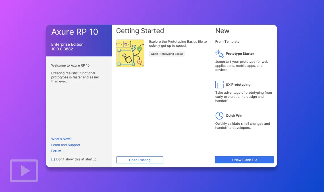The image size is (324, 192).
Task: Visit the Forum link
Action: coord(56,151)
